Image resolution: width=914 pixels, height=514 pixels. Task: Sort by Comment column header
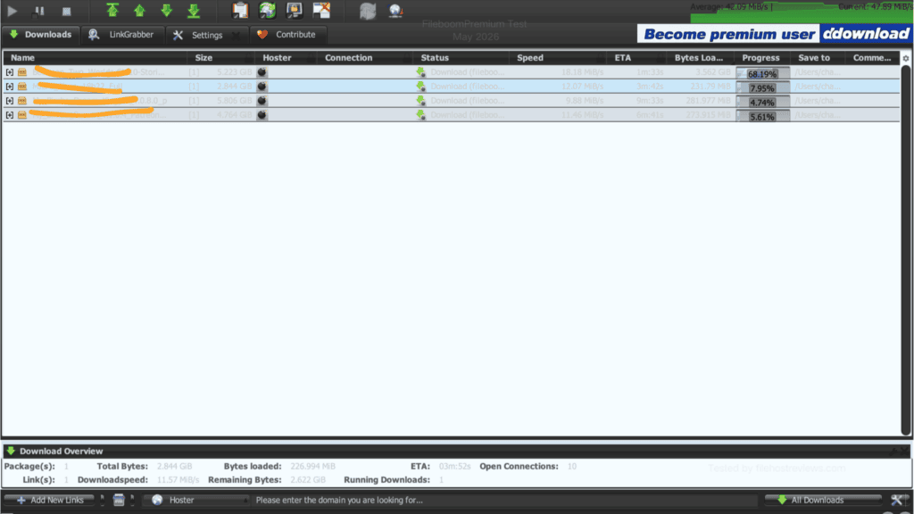click(873, 58)
